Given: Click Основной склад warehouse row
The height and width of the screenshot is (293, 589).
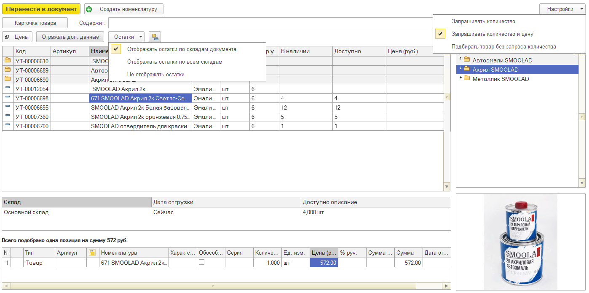Looking at the screenshot, I should point(226,212).
